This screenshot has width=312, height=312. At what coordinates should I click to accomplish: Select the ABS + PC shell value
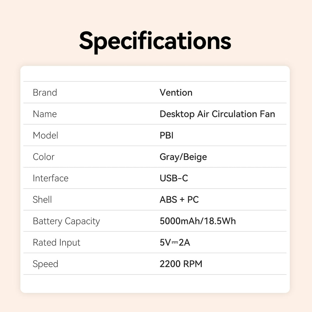tap(179, 200)
